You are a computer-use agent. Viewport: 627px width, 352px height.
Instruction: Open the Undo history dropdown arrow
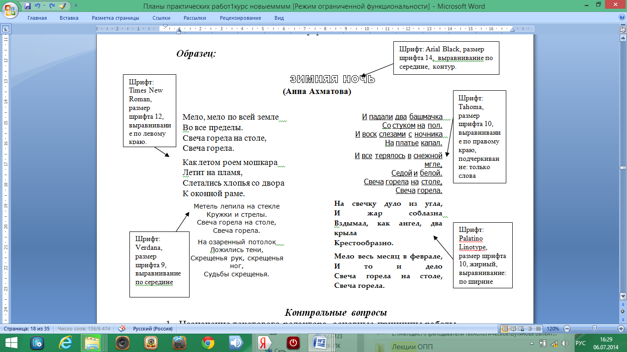click(44, 6)
